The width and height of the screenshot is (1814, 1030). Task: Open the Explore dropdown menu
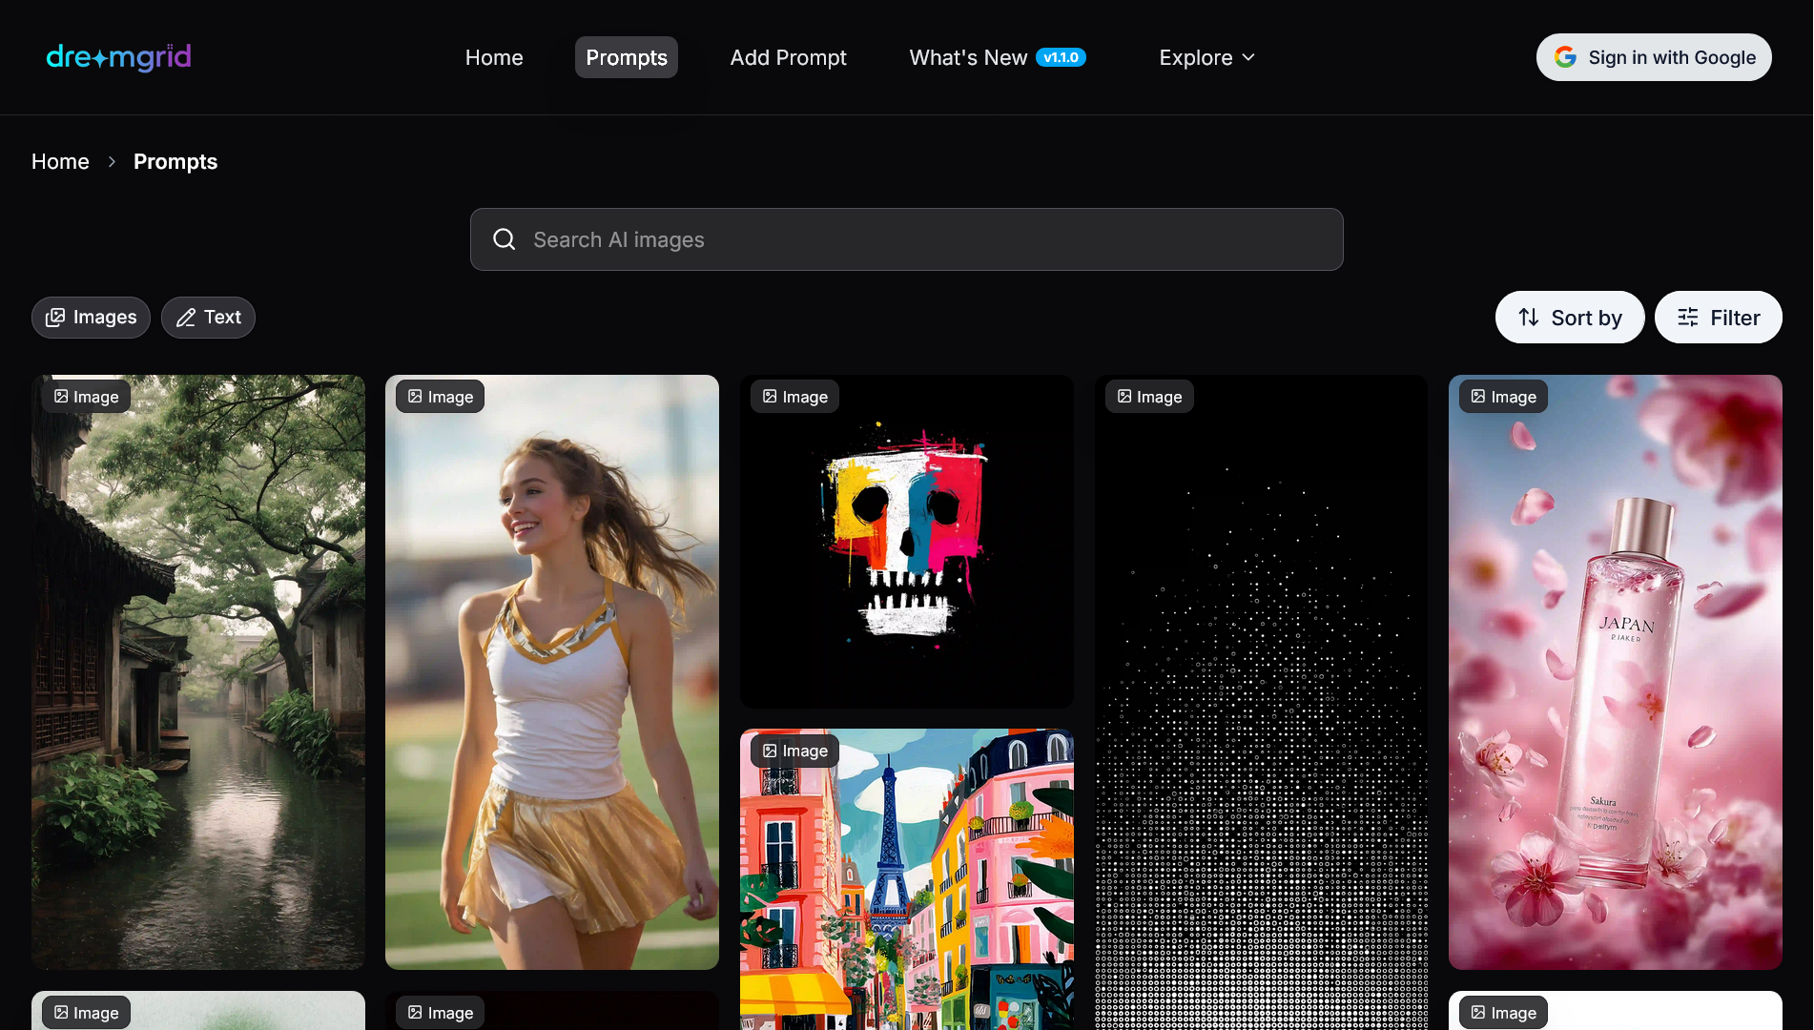pyautogui.click(x=1206, y=57)
